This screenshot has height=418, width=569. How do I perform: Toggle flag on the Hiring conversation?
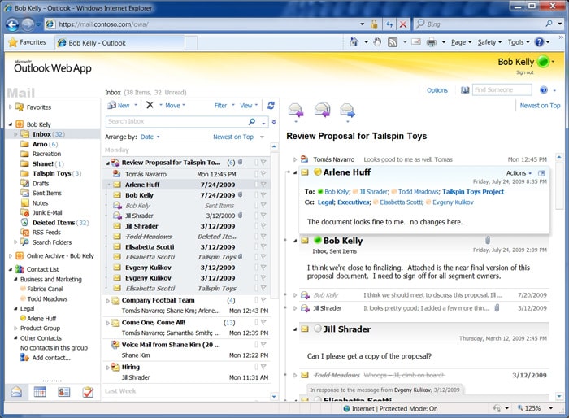(x=264, y=367)
